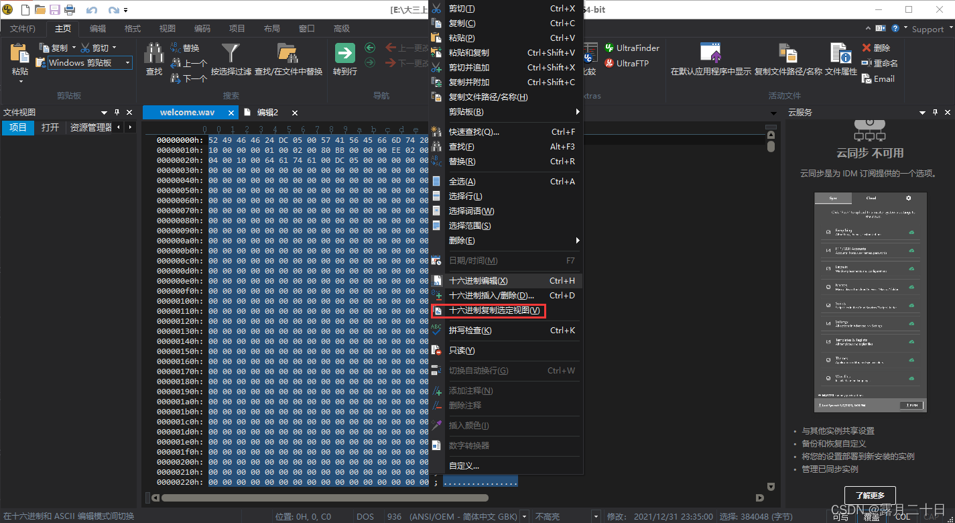Choose 自定义... at context menu bottom
The width and height of the screenshot is (955, 523).
click(x=506, y=466)
